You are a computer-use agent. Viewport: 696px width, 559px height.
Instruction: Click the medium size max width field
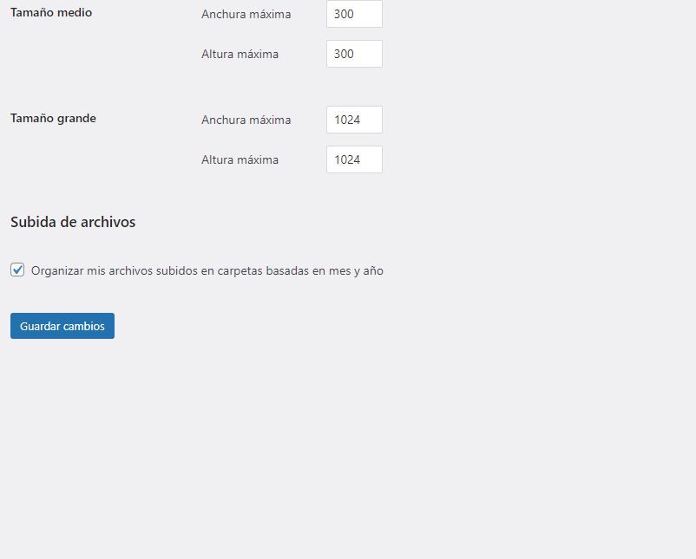point(354,14)
